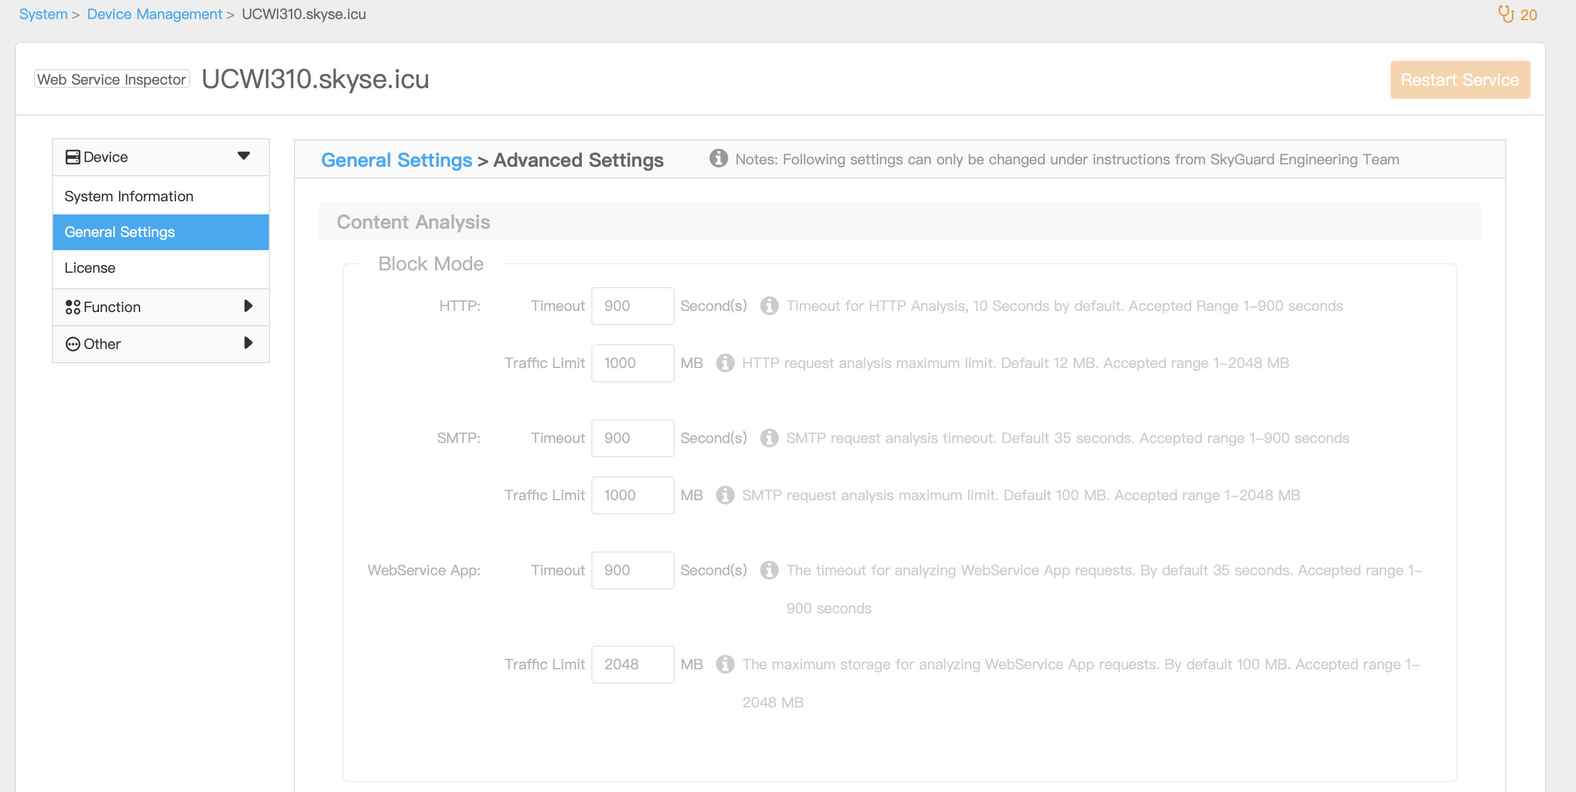
Task: Click the Device section icon in sidebar
Action: point(72,157)
